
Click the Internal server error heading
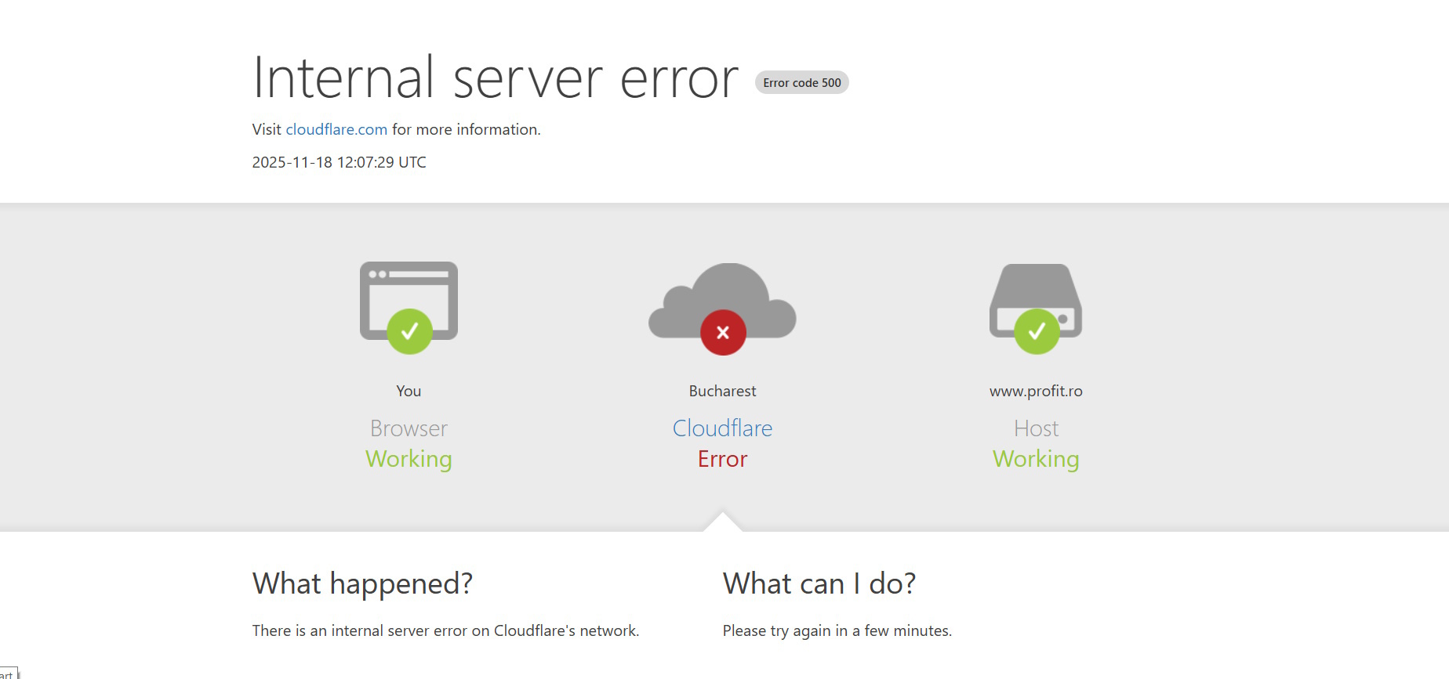pyautogui.click(x=495, y=78)
